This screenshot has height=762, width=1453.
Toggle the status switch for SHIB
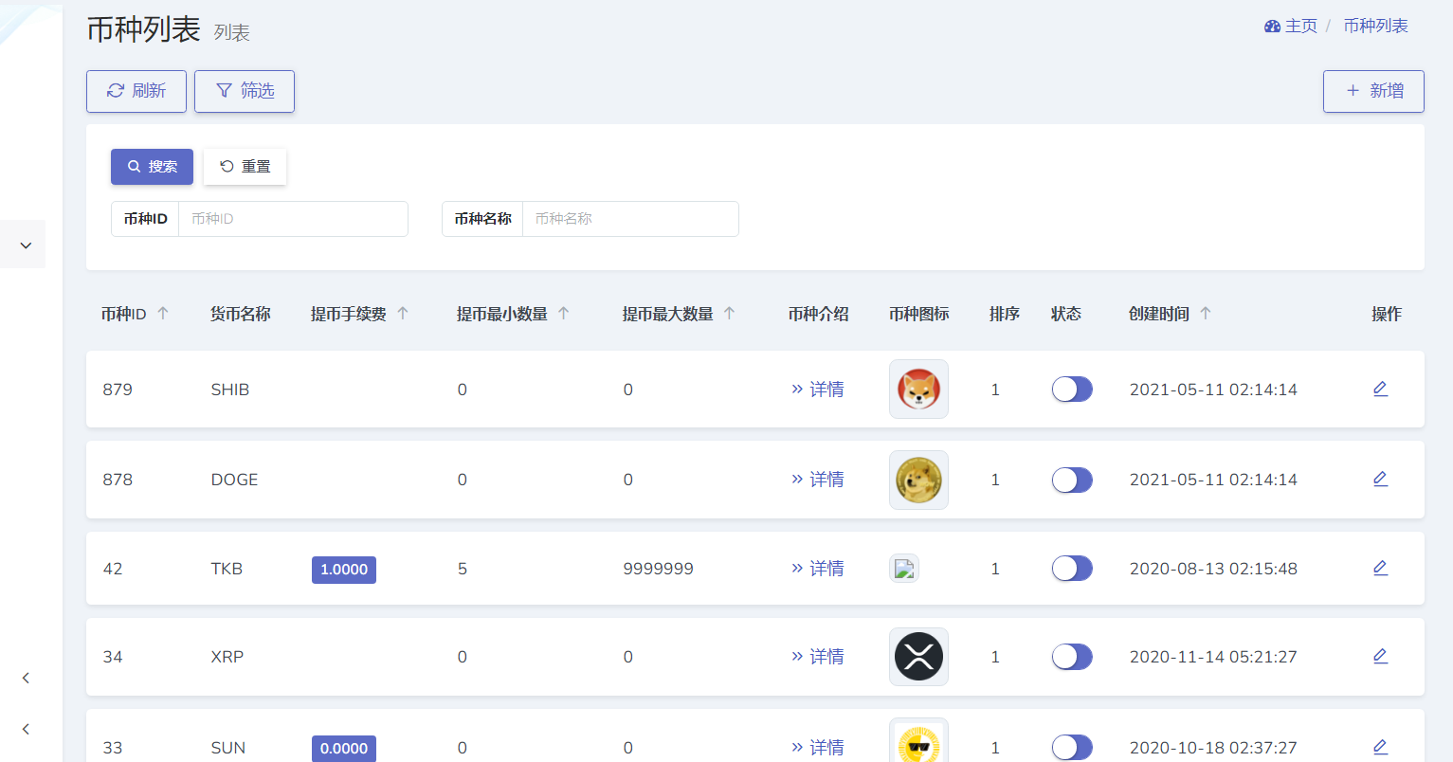1072,390
